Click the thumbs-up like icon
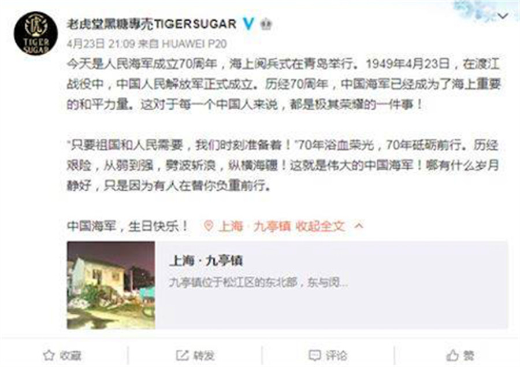 (452, 355)
